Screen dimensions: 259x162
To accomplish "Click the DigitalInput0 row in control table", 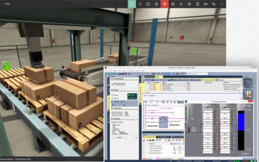I will pyautogui.click(x=163, y=146).
